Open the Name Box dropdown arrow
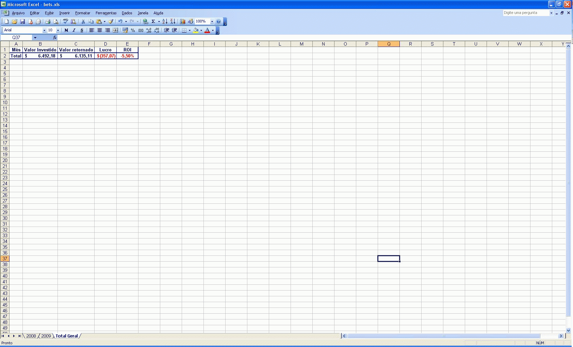Screen dimensions: 573x347 (x=35, y=37)
